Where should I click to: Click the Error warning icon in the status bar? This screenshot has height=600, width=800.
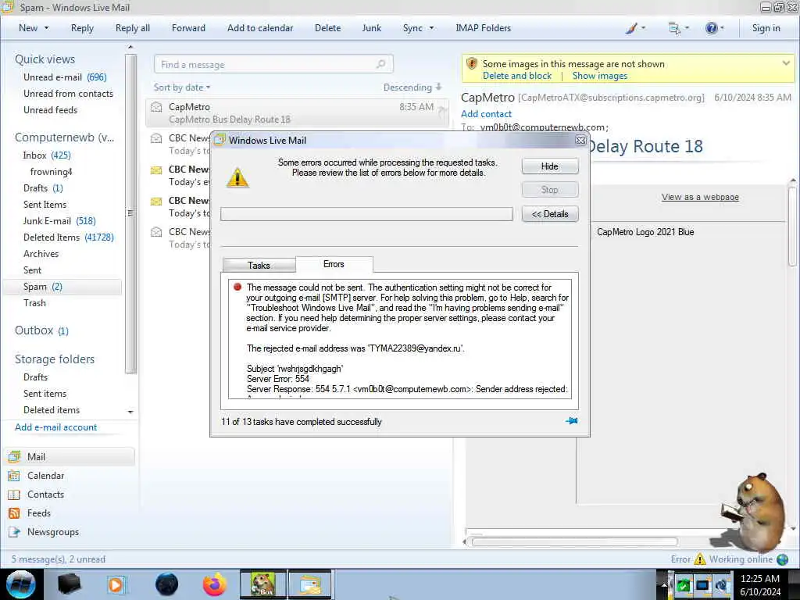click(700, 559)
